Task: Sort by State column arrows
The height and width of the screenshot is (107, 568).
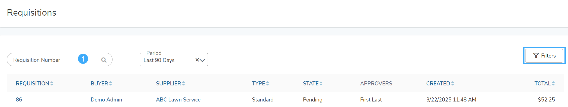Action: (321, 83)
